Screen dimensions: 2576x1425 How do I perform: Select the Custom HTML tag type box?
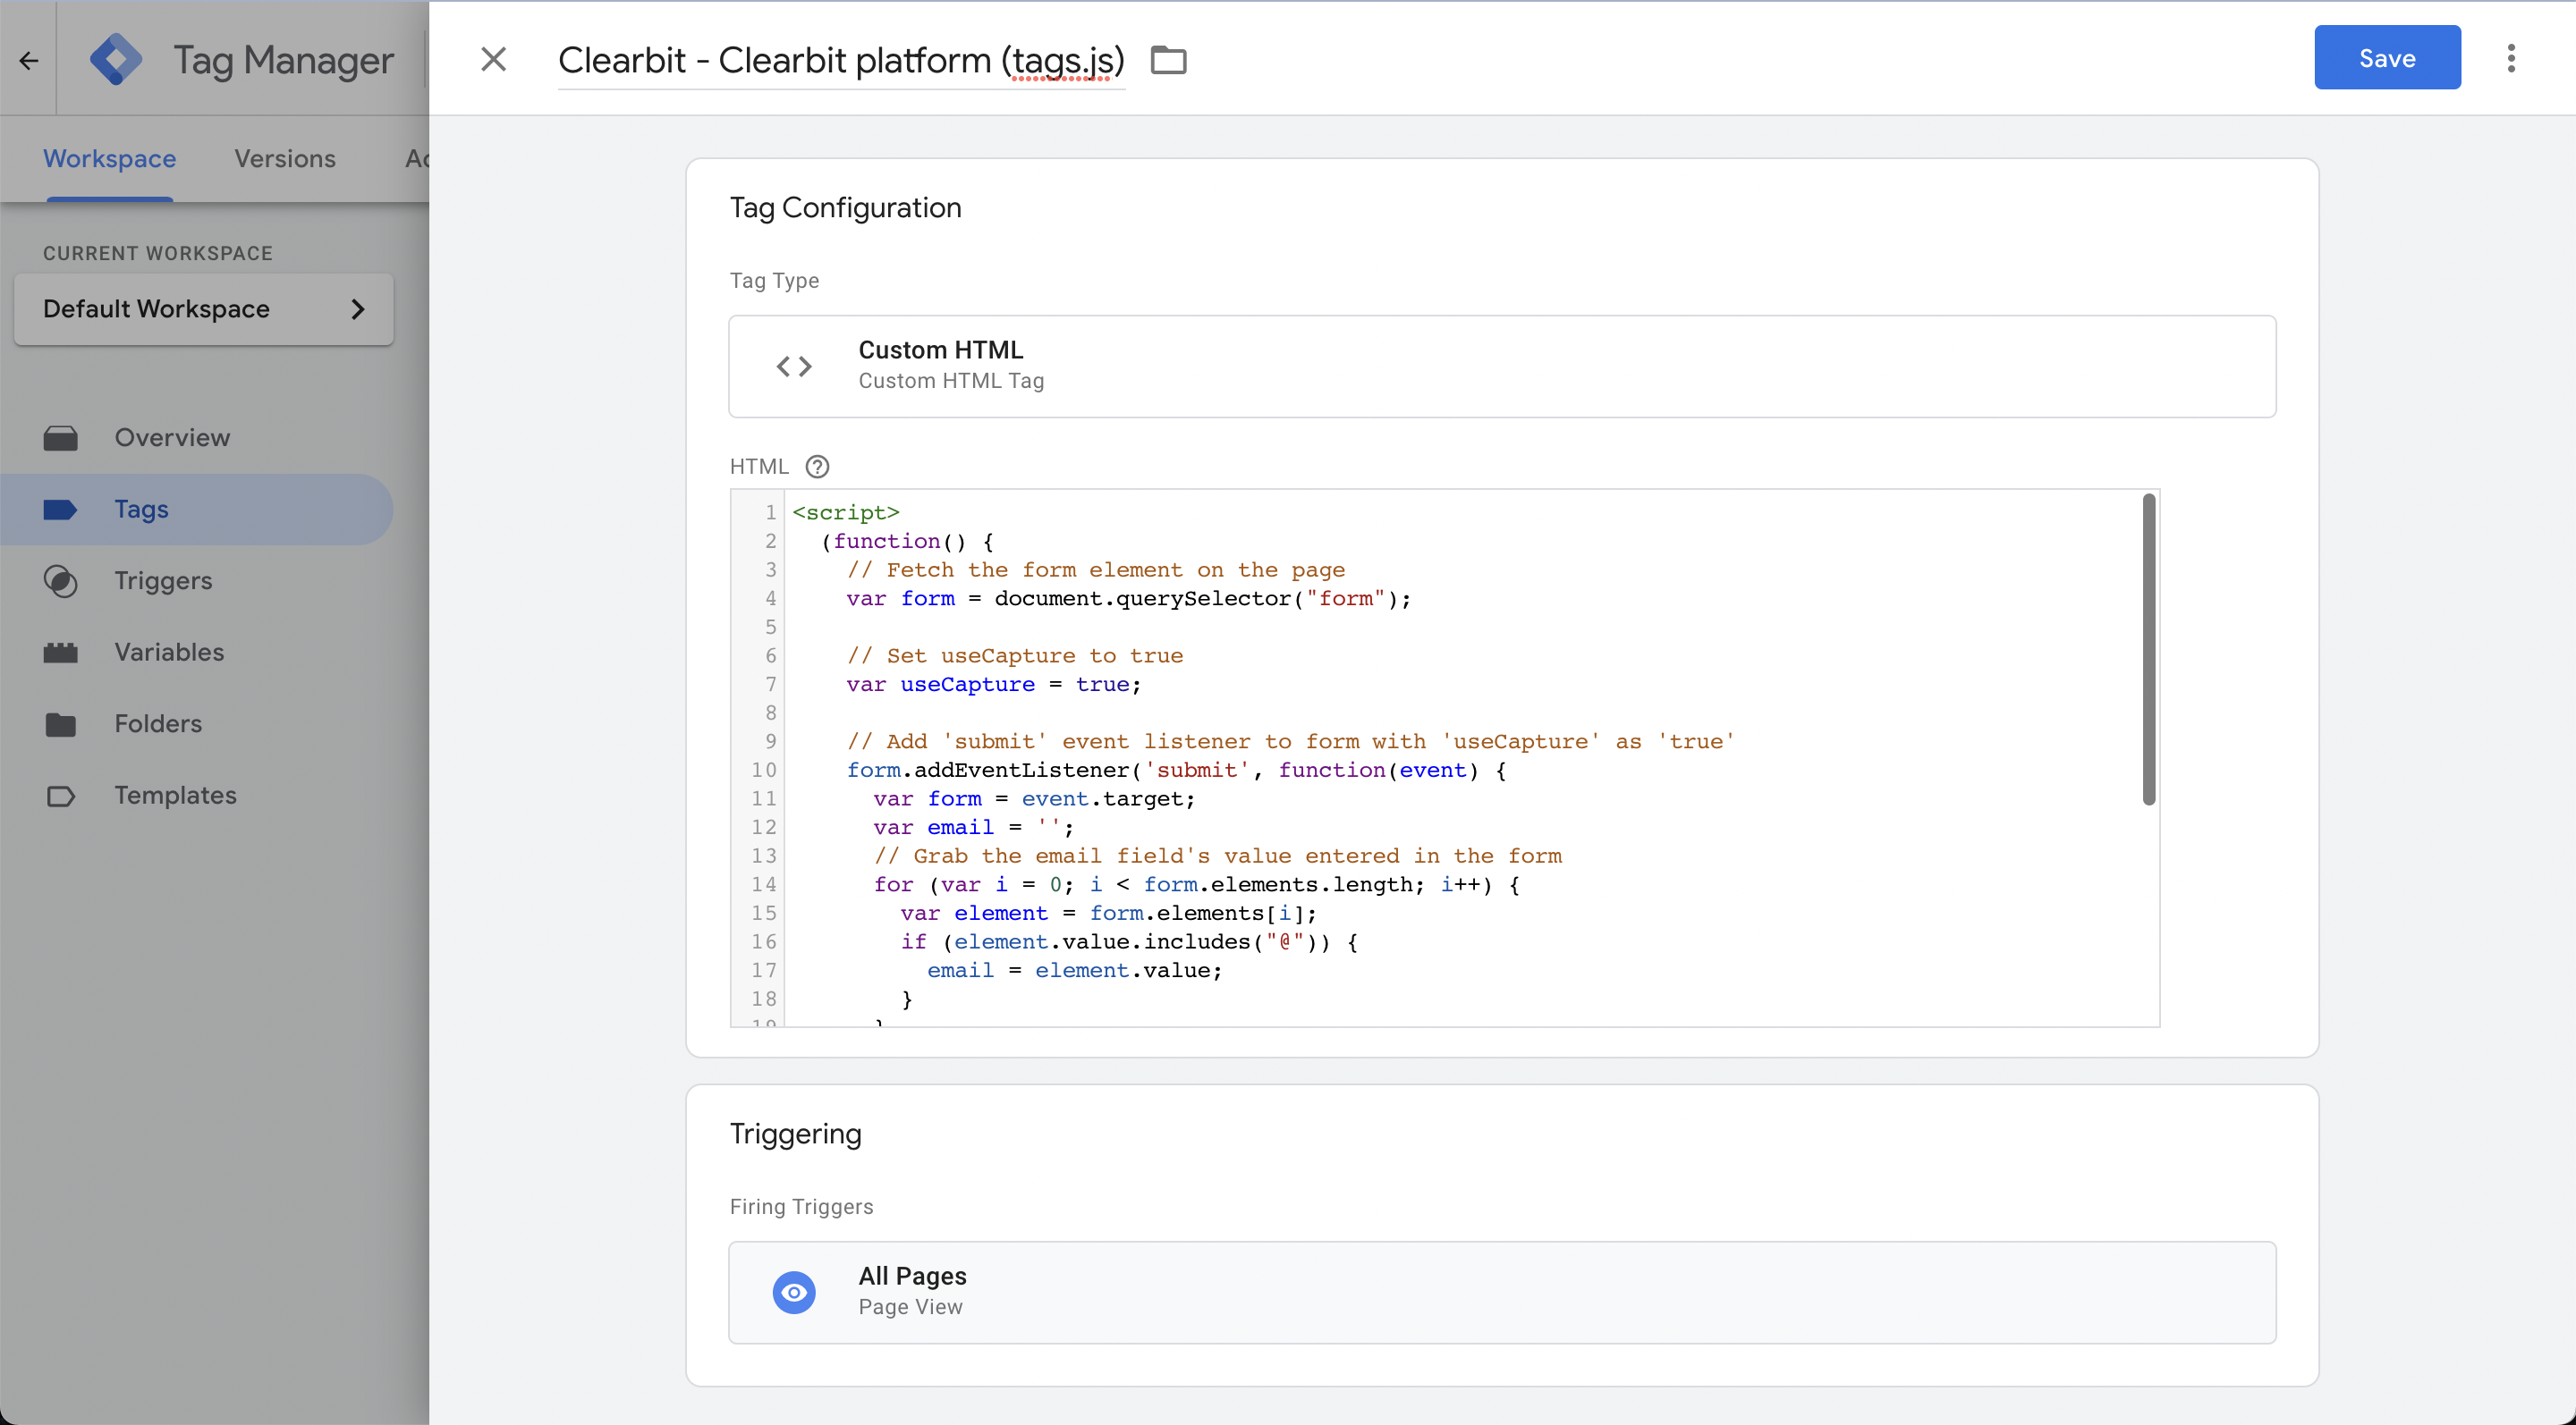(1502, 367)
